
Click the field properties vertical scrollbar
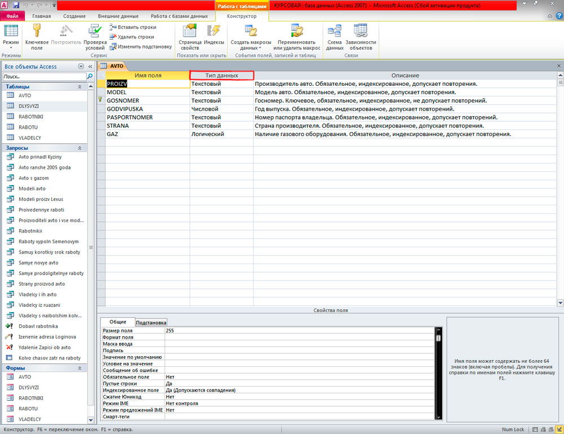tap(438, 373)
